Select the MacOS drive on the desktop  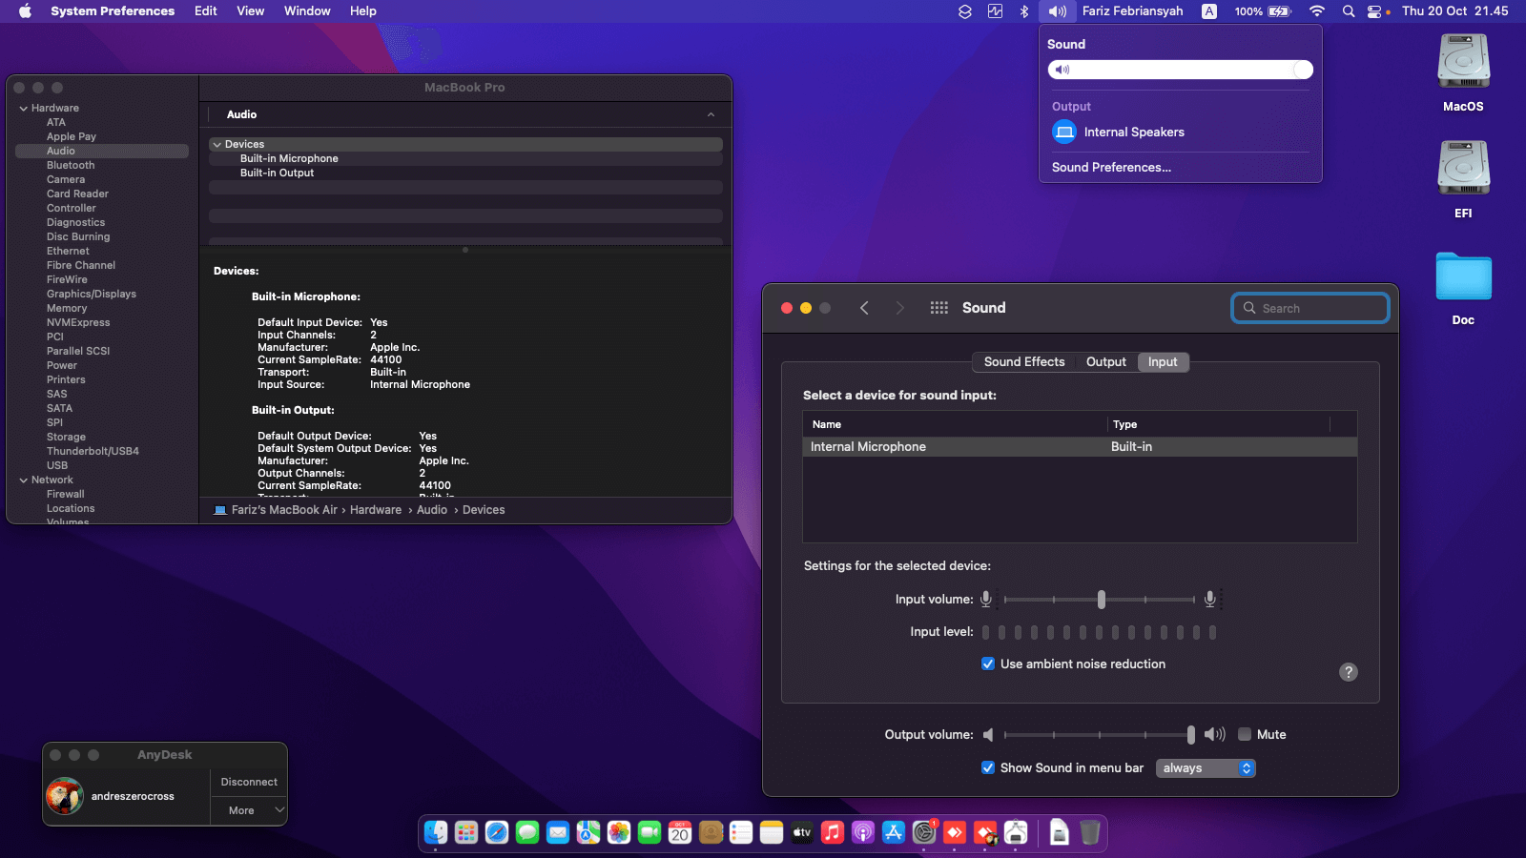click(x=1463, y=72)
